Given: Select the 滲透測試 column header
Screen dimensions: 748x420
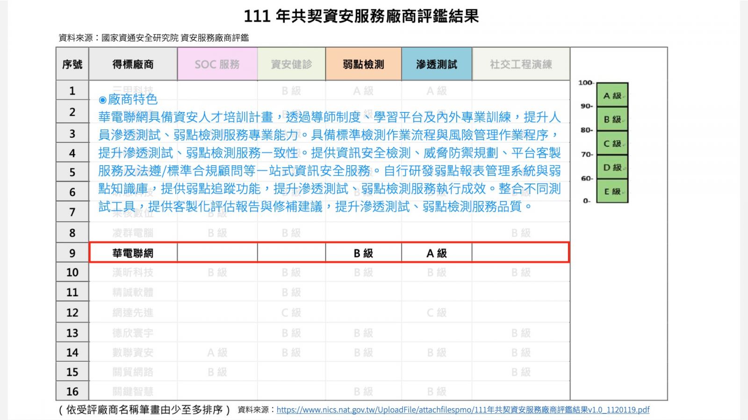Looking at the screenshot, I should tap(437, 64).
